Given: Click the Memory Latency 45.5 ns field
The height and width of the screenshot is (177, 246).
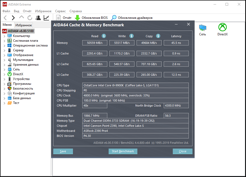Looking at the screenshot, I should [x=176, y=43].
